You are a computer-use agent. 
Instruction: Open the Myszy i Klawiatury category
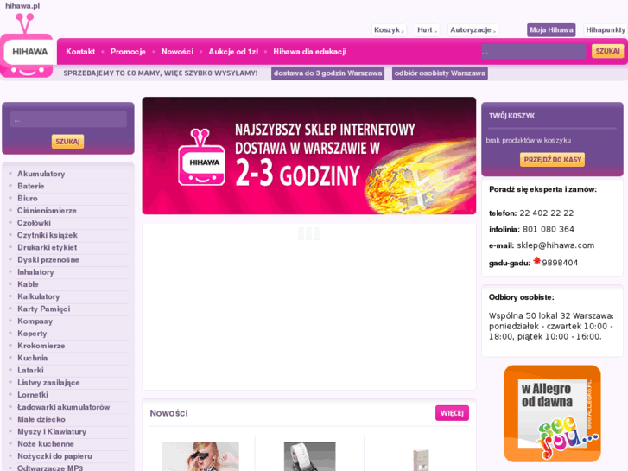[52, 432]
